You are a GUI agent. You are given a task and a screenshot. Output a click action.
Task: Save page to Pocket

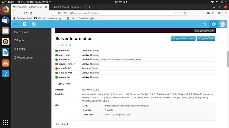[180, 13]
